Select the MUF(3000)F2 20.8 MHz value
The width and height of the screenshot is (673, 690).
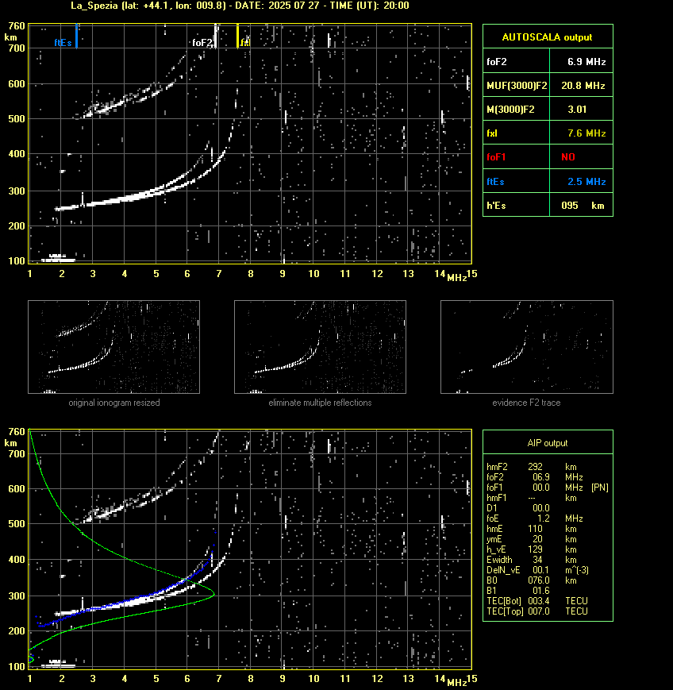click(x=583, y=86)
